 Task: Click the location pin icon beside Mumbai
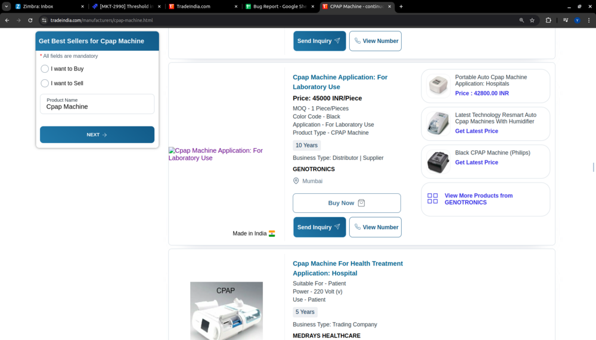pos(296,181)
